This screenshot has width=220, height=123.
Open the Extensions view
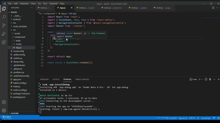[4, 42]
